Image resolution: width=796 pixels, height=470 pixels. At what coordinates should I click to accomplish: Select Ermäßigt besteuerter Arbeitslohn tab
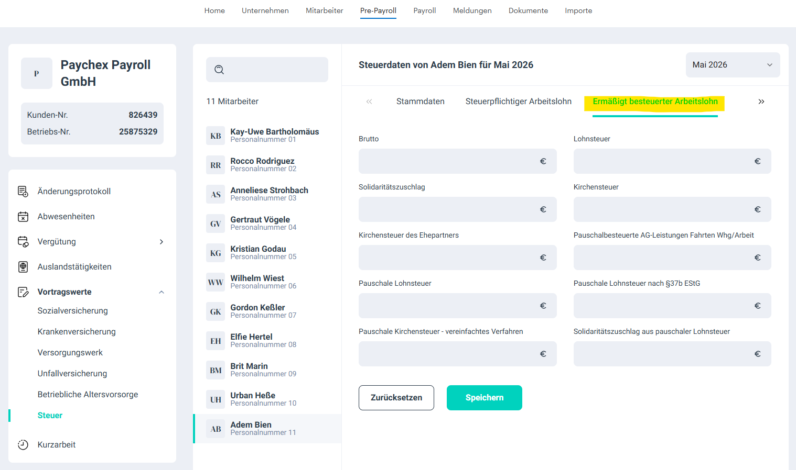tap(655, 102)
